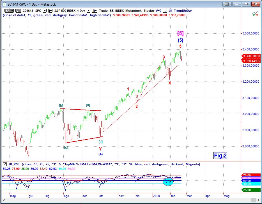Screen dimensions: 262x204
Task: Click the Trade label in the toolbar
Action: pyautogui.click(x=103, y=11)
